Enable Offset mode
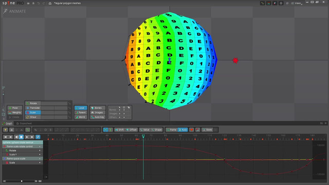Image resolution: width=329 pixels, height=185 pixels. (132, 130)
